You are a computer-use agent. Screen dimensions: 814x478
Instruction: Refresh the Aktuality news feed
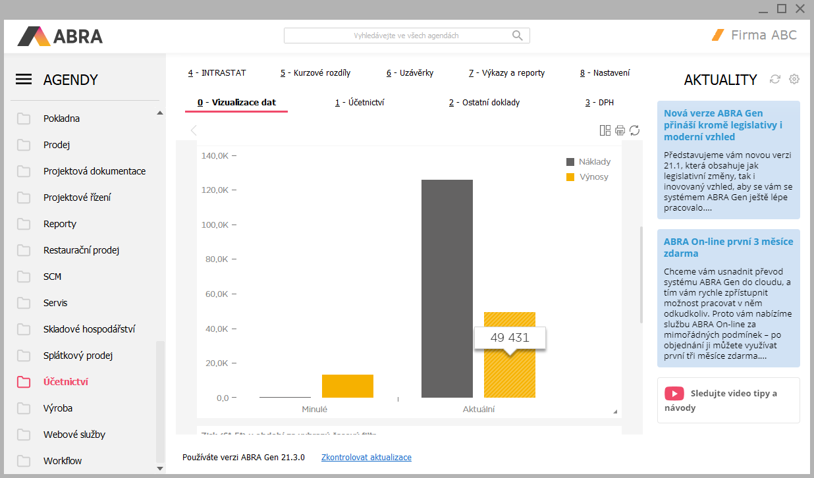tap(775, 79)
